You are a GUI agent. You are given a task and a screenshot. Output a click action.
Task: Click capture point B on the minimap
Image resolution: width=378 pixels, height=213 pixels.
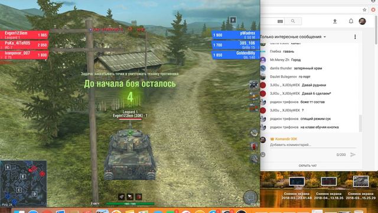pyautogui.click(x=22, y=176)
